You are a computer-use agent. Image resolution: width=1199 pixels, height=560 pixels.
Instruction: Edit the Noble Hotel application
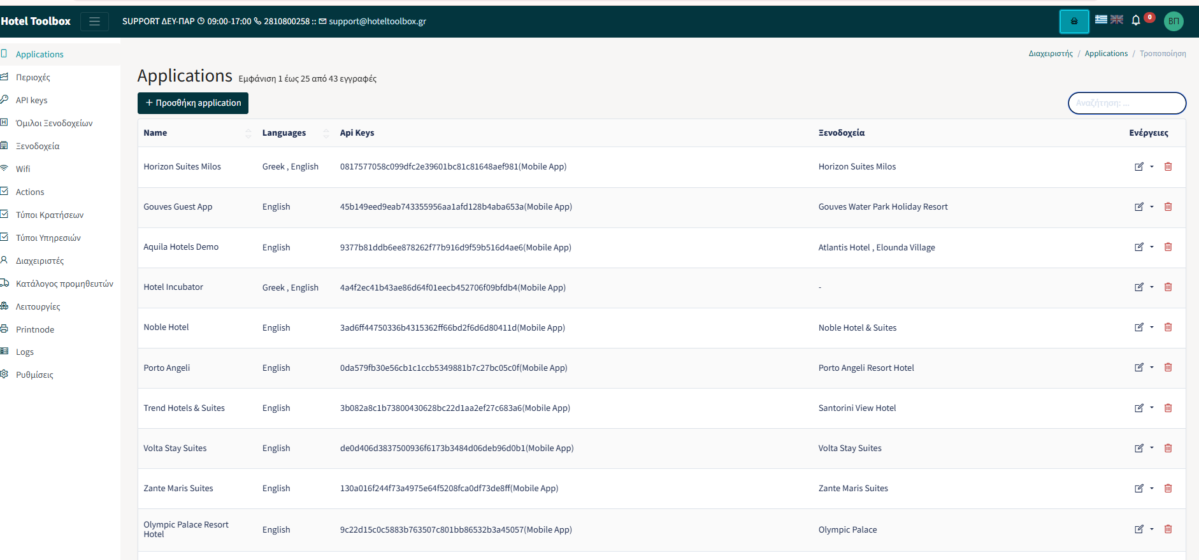pos(1139,327)
